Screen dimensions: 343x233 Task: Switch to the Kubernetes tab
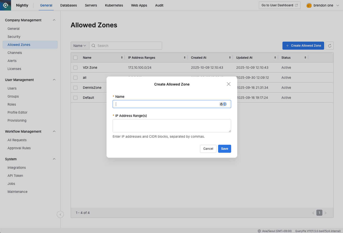click(114, 5)
